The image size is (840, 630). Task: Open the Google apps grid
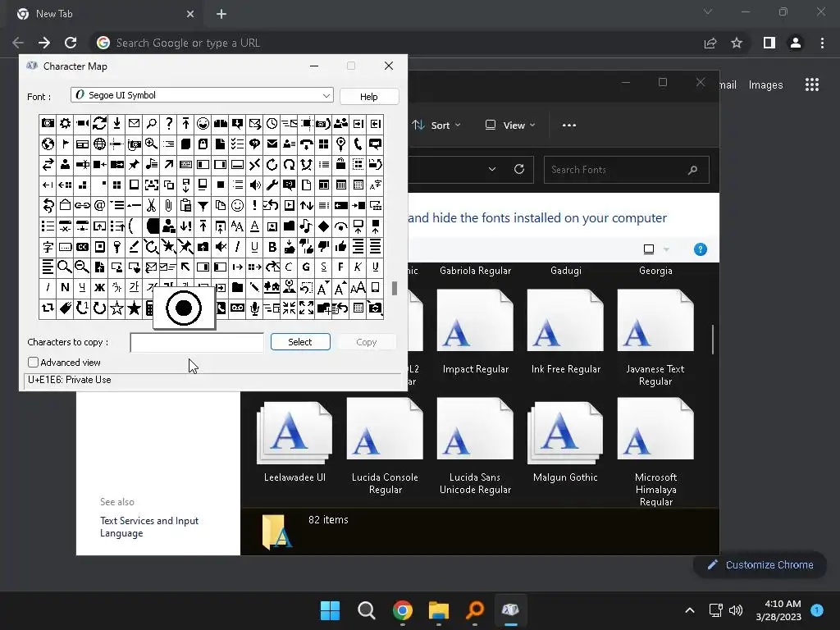point(812,84)
